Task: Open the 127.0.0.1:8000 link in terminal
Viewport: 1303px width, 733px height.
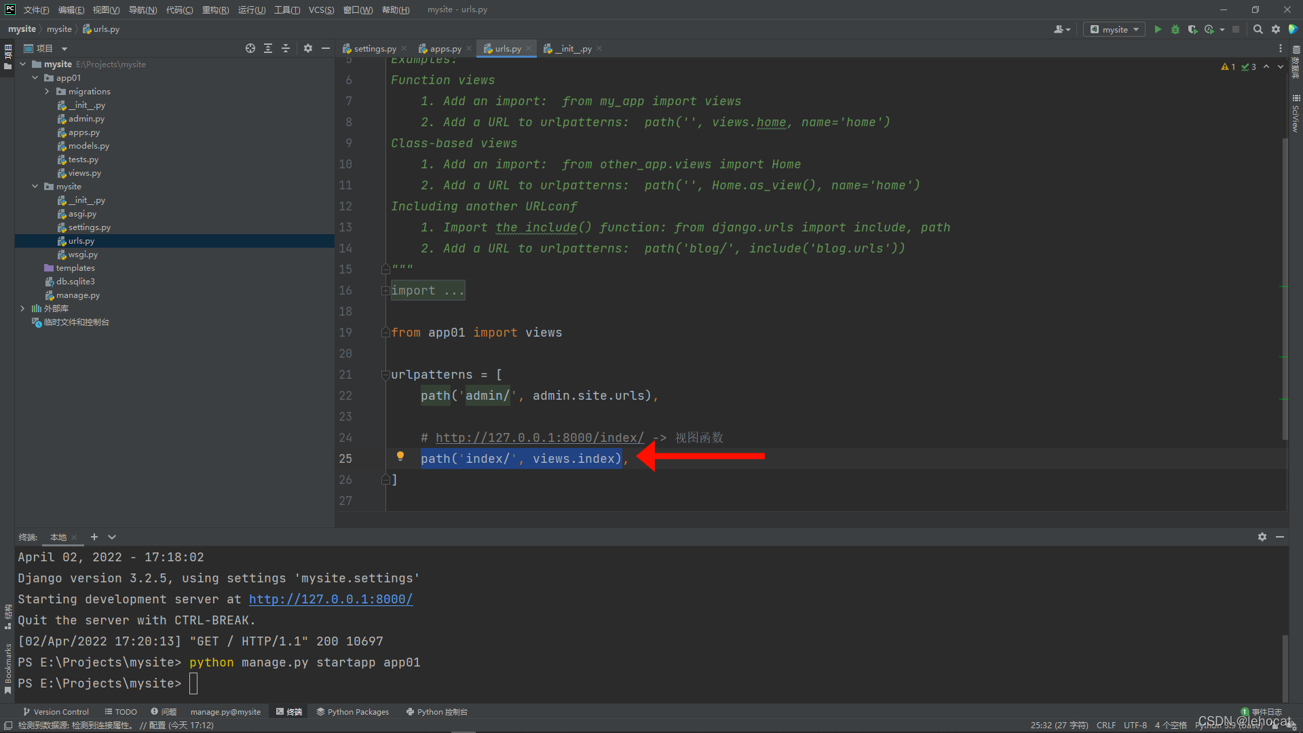Action: click(331, 599)
